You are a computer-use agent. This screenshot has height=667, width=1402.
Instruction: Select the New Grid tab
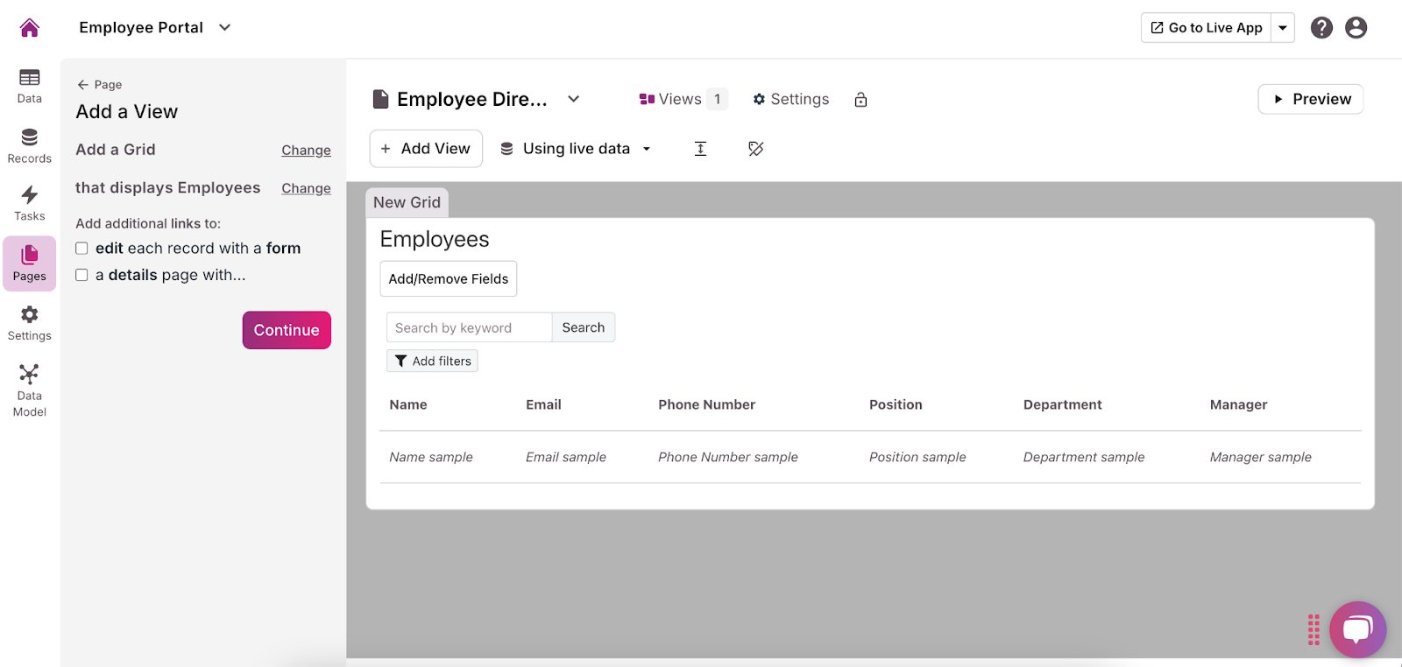tap(407, 202)
